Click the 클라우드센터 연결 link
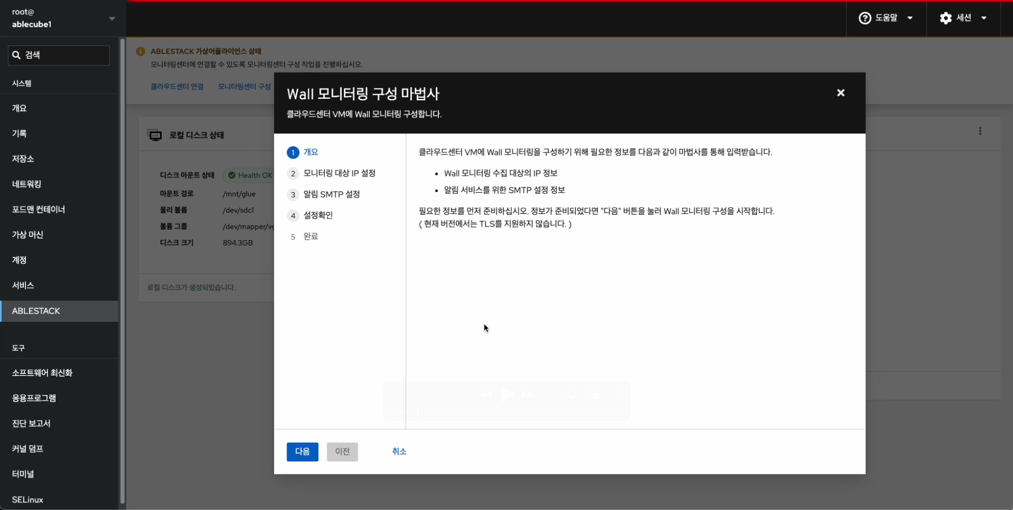 click(177, 86)
